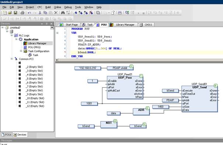Screen dimensions: 223x145
Task: Collapse the Common.PCI tree node
Action: (12, 59)
